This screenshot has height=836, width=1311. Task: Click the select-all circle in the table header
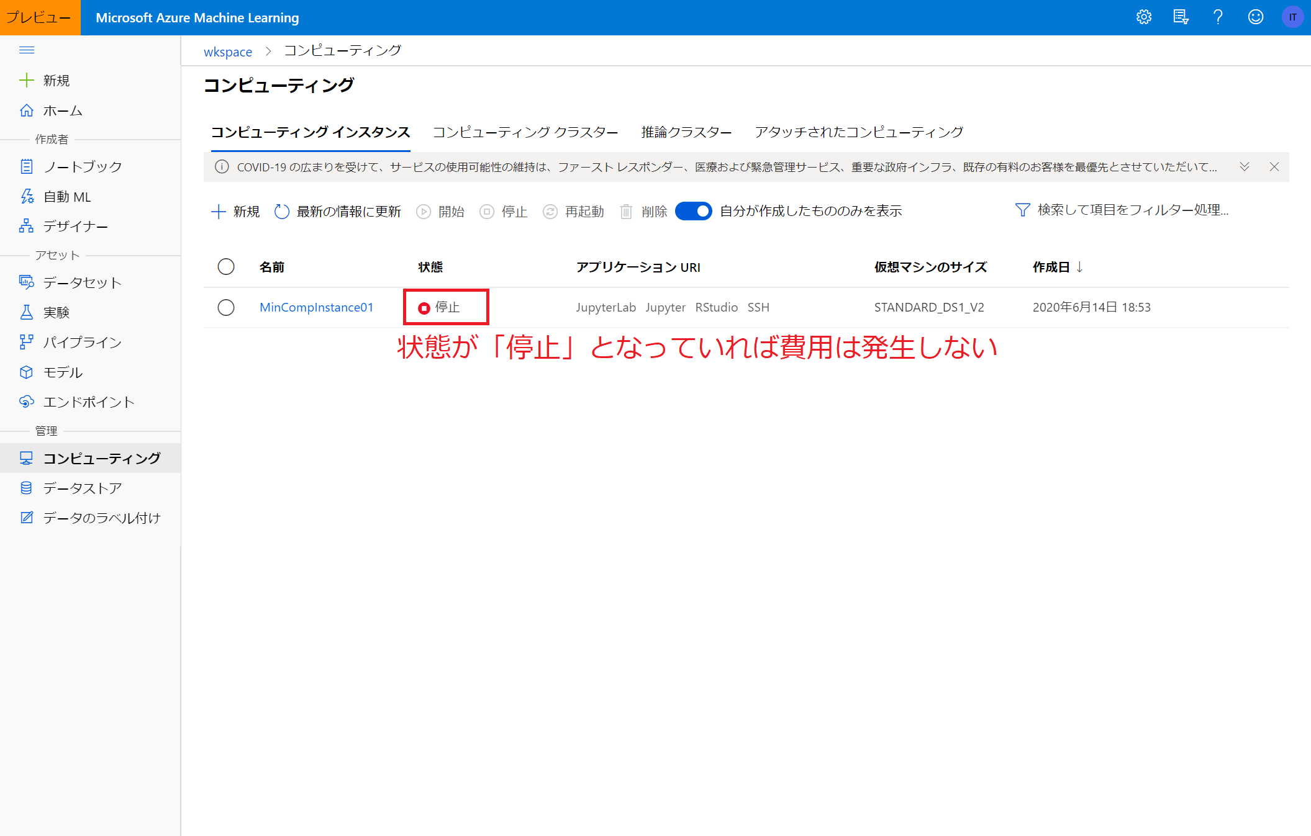[226, 266]
